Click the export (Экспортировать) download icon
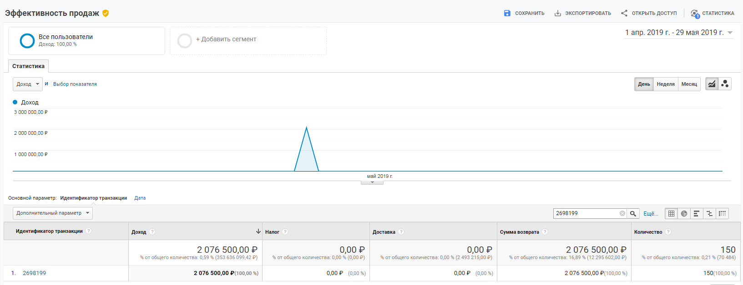 557,13
